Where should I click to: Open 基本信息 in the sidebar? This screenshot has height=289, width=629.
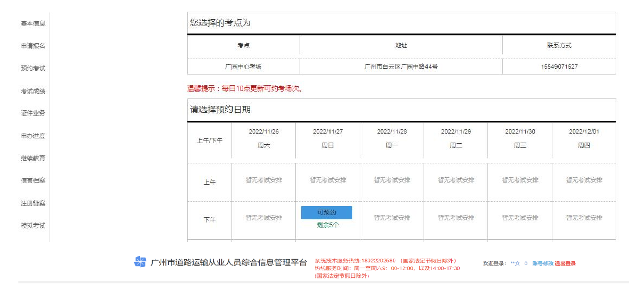33,23
